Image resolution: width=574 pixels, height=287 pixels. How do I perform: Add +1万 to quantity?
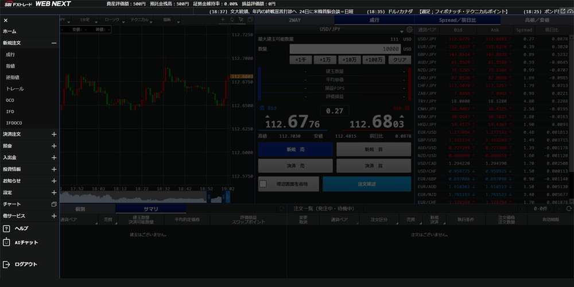point(325,60)
